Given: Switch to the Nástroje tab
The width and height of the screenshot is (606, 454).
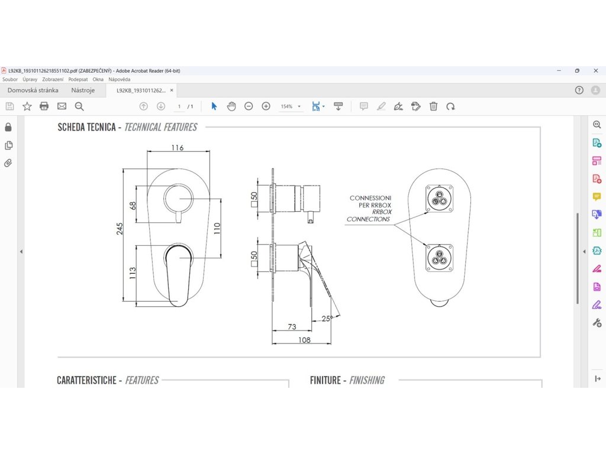Looking at the screenshot, I should coord(83,90).
